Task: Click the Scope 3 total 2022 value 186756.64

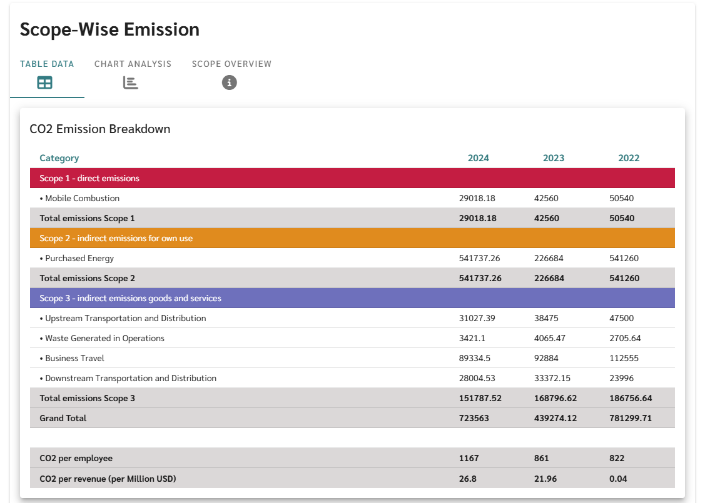Action: coord(631,399)
